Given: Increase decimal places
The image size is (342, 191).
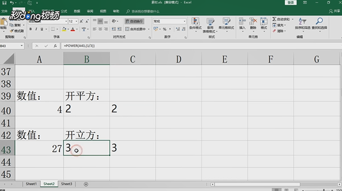Looking at the screenshot, I should [x=178, y=29].
